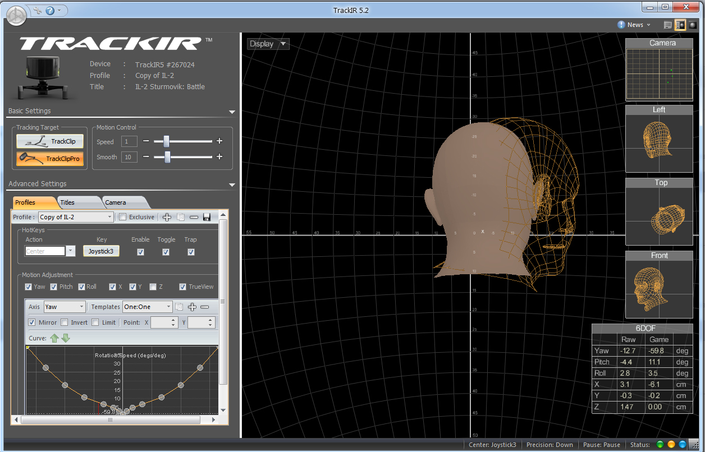
Task: Add a new profile with plus icon
Action: point(167,217)
